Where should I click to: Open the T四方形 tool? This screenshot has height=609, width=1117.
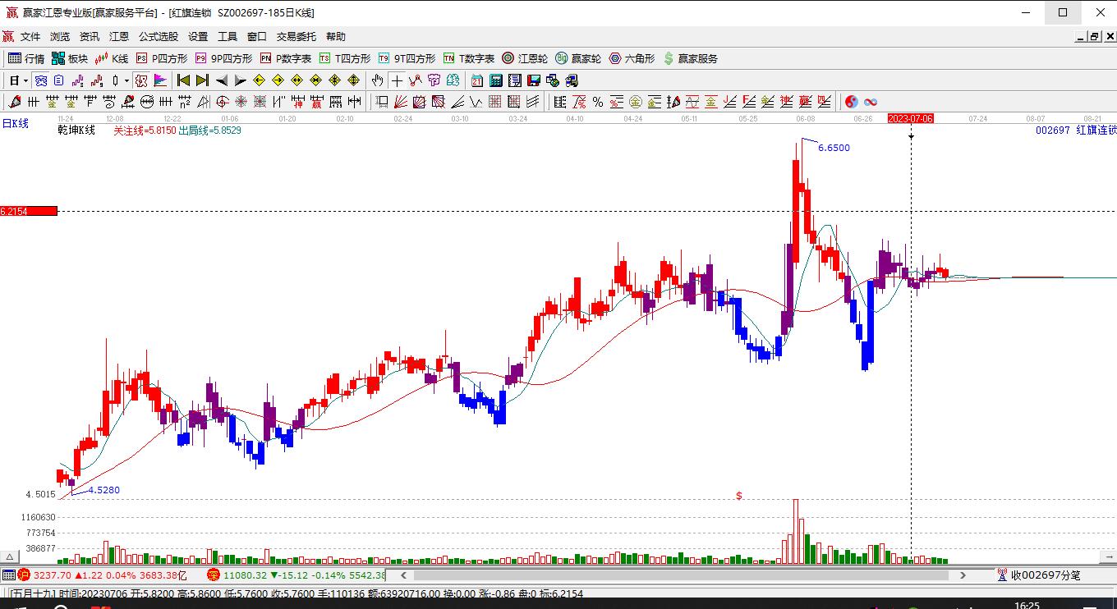pyautogui.click(x=345, y=58)
